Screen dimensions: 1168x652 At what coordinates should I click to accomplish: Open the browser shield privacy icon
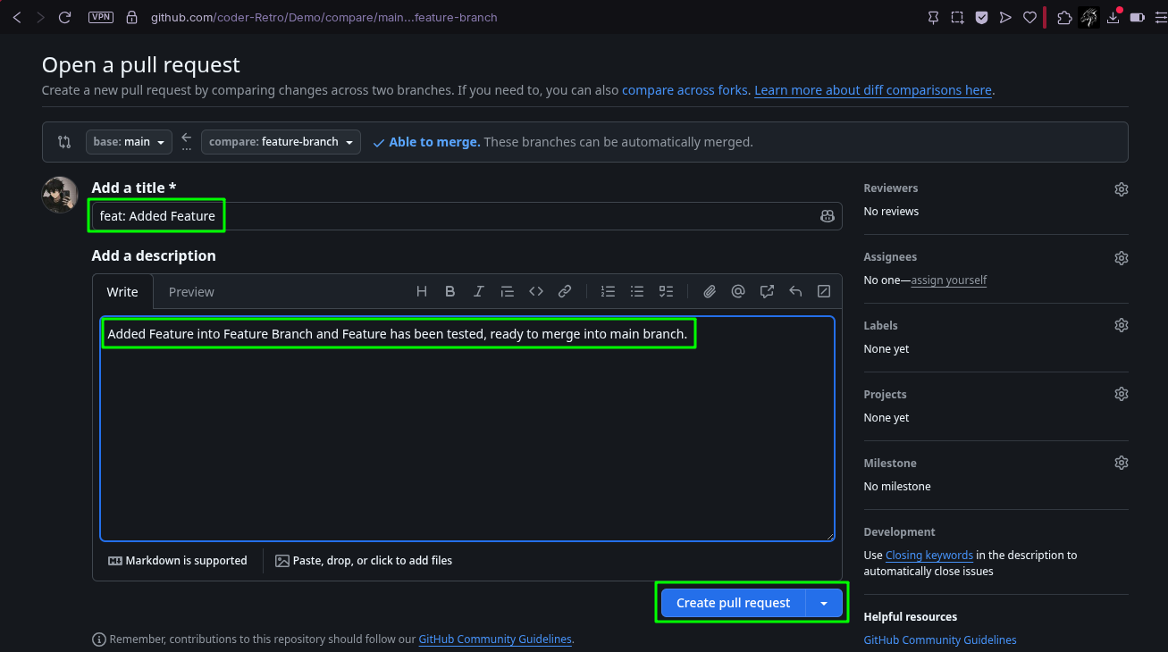981,17
